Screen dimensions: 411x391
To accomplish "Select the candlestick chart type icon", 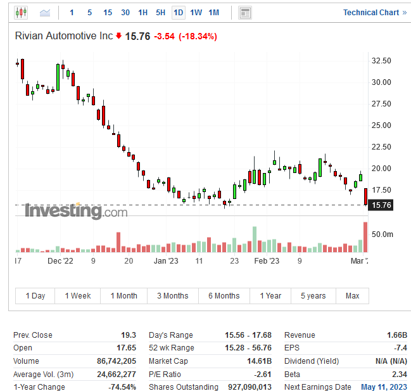I will (21, 12).
